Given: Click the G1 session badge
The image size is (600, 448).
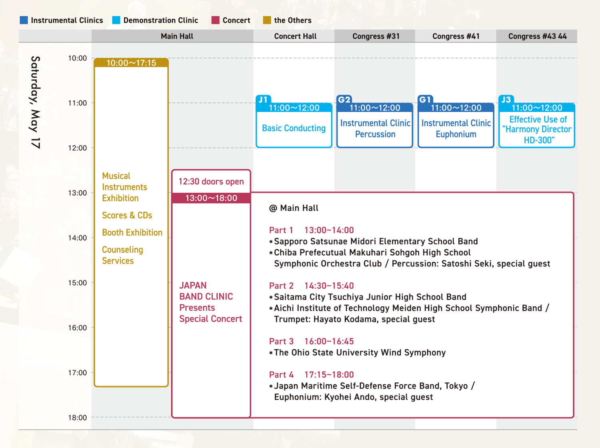Looking at the screenshot, I should pyautogui.click(x=425, y=99).
